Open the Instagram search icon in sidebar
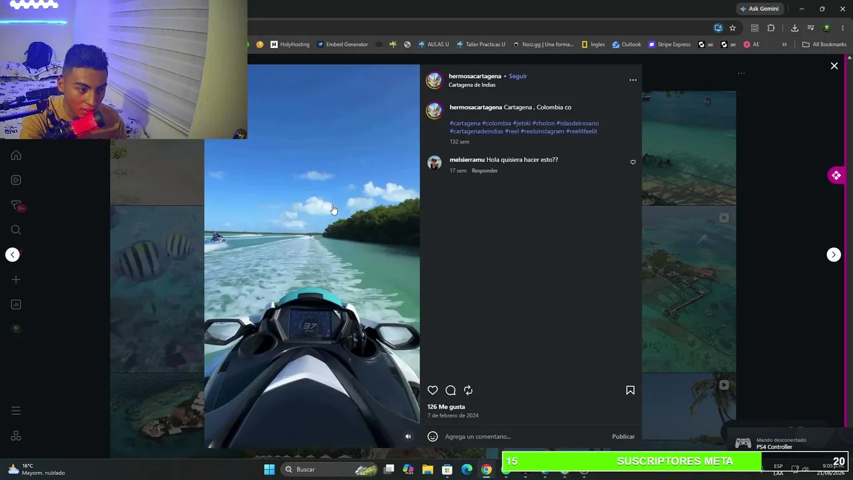The width and height of the screenshot is (853, 480). point(16,230)
